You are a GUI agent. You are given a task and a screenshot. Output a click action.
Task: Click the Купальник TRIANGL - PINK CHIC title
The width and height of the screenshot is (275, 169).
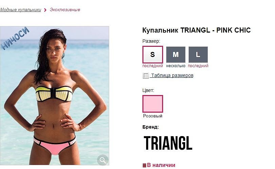pyautogui.click(x=196, y=30)
